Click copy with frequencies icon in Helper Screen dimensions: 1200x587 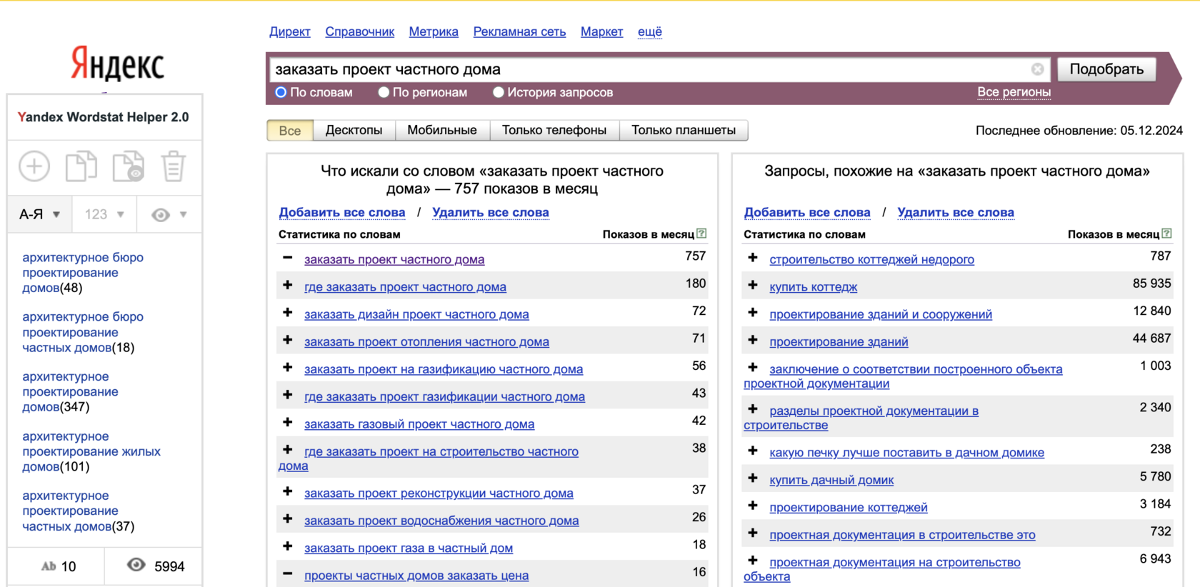click(x=129, y=166)
